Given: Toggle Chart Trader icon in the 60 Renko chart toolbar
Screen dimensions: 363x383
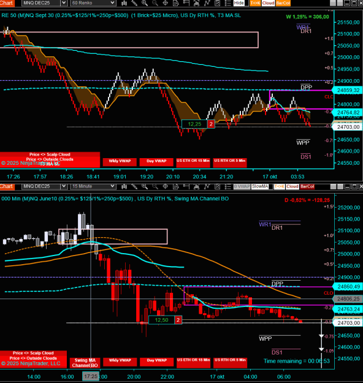Looking at the screenshot, I should pyautogui.click(x=186, y=3).
